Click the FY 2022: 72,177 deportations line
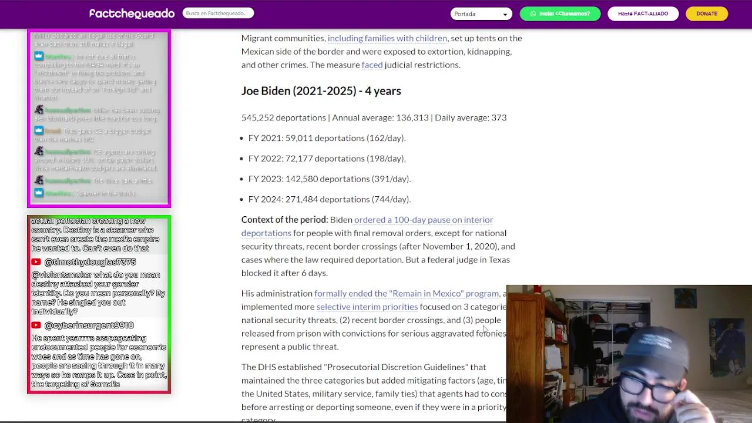The width and height of the screenshot is (752, 423). coord(327,159)
